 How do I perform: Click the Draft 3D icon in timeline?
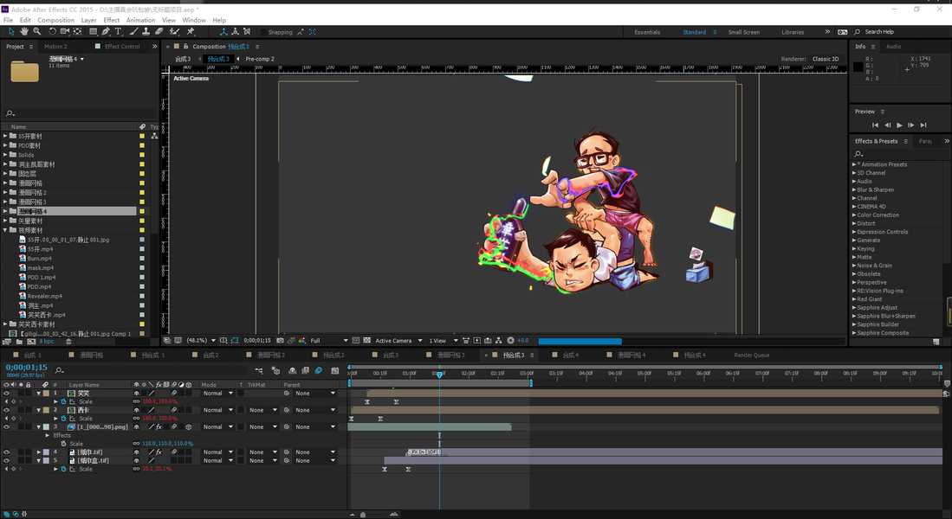pyautogui.click(x=275, y=370)
